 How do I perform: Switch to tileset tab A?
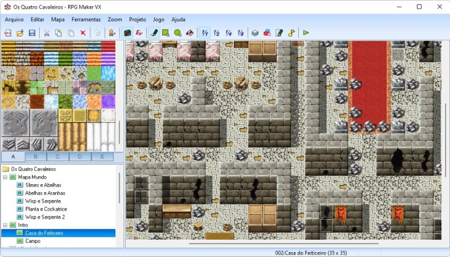click(14, 157)
